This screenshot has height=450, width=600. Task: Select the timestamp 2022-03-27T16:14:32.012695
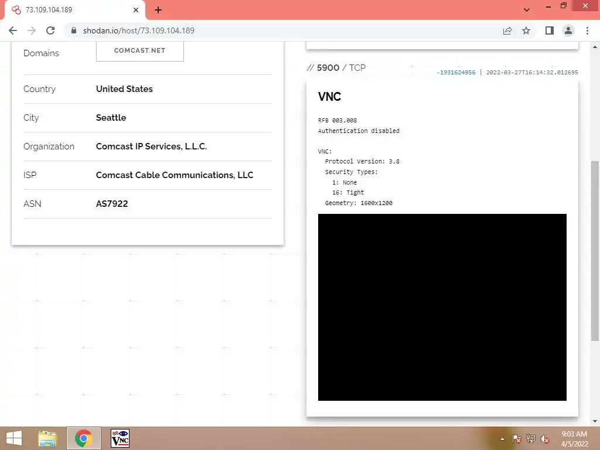click(532, 72)
